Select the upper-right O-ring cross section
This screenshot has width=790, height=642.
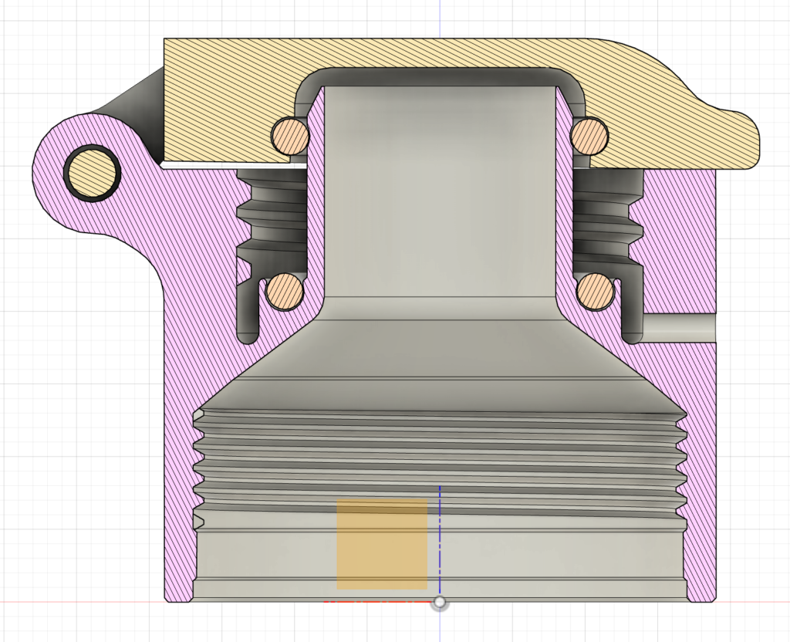(x=590, y=136)
